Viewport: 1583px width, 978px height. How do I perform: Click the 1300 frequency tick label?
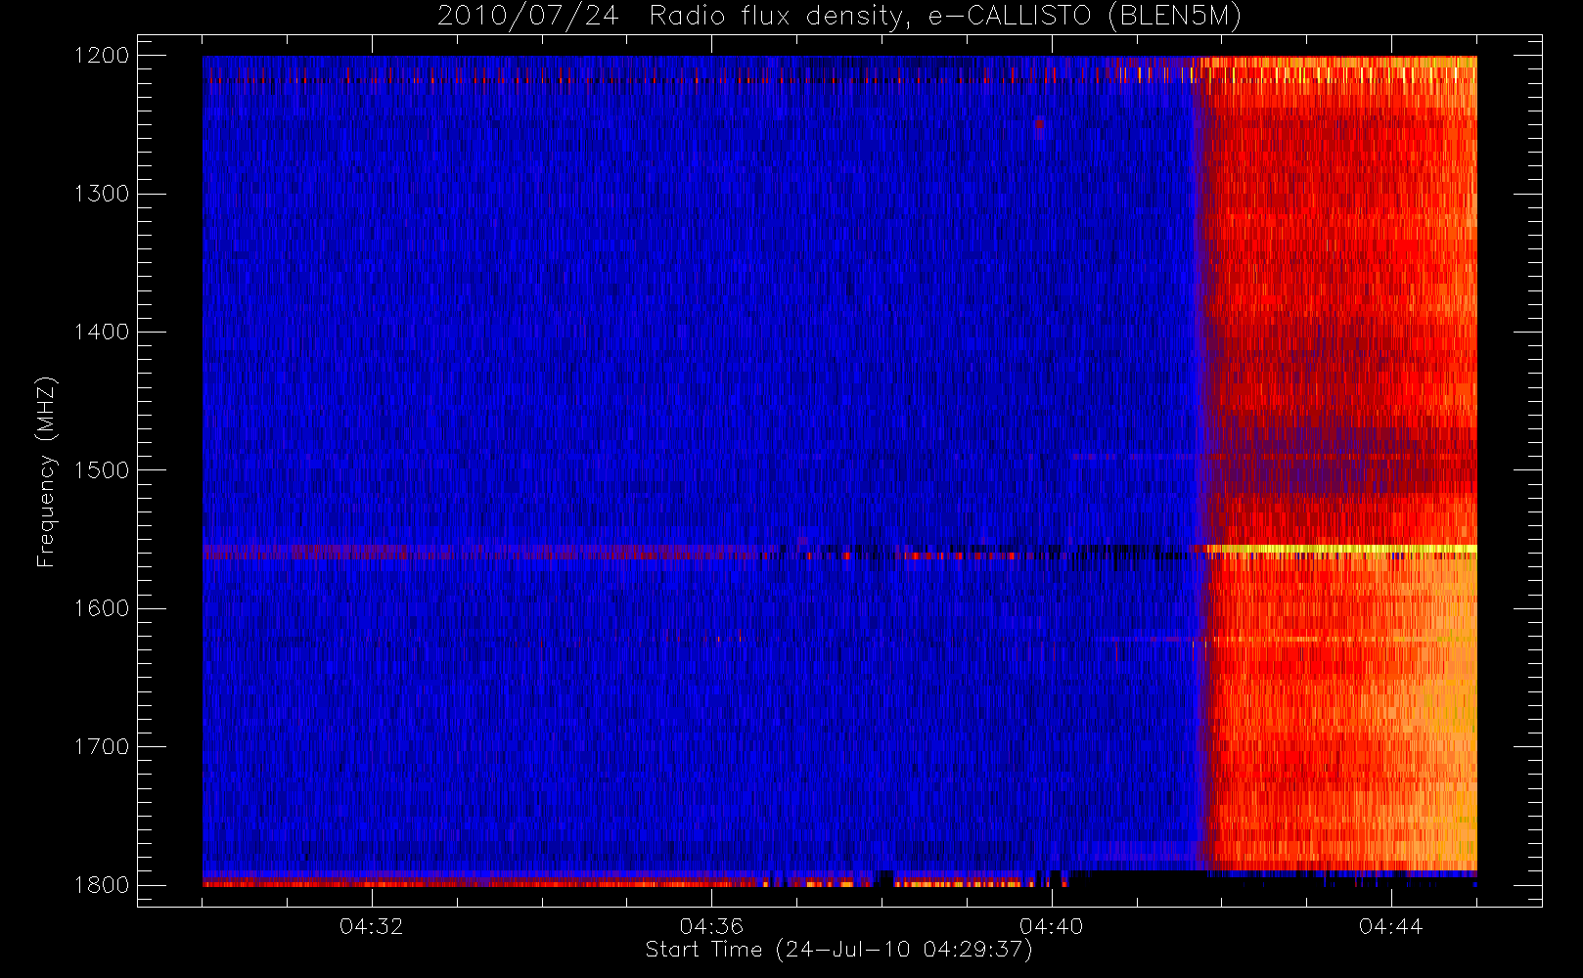tap(102, 194)
